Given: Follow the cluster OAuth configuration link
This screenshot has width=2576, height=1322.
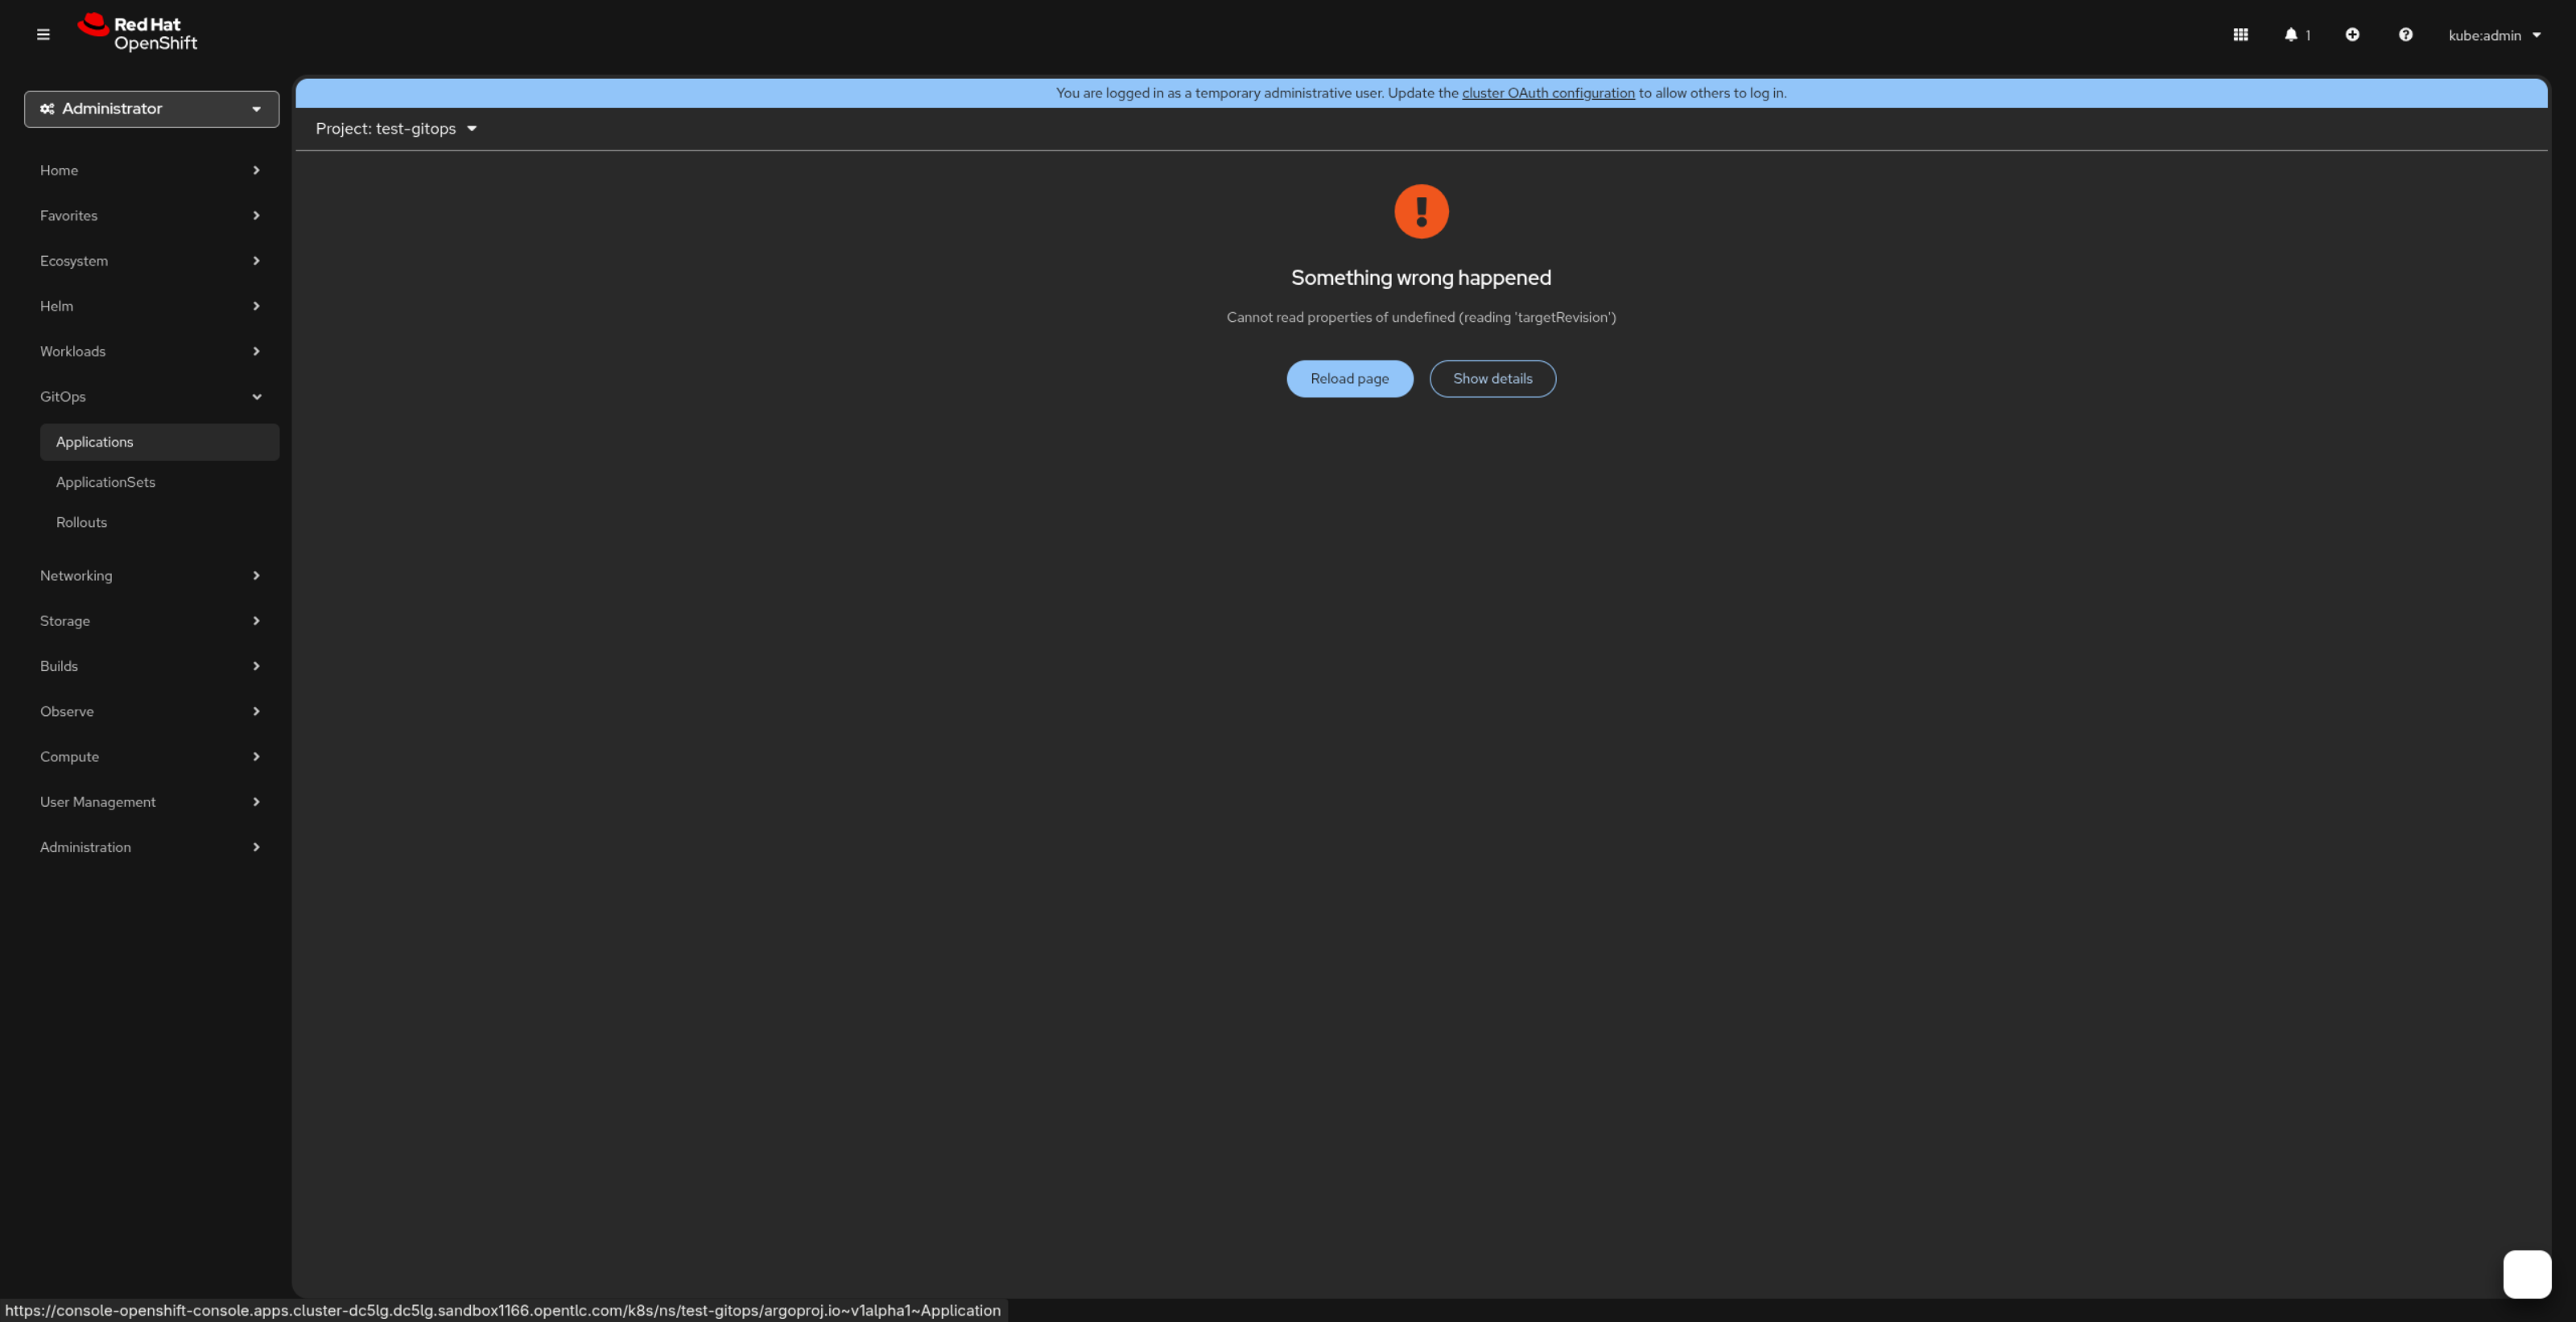Looking at the screenshot, I should (x=1548, y=93).
